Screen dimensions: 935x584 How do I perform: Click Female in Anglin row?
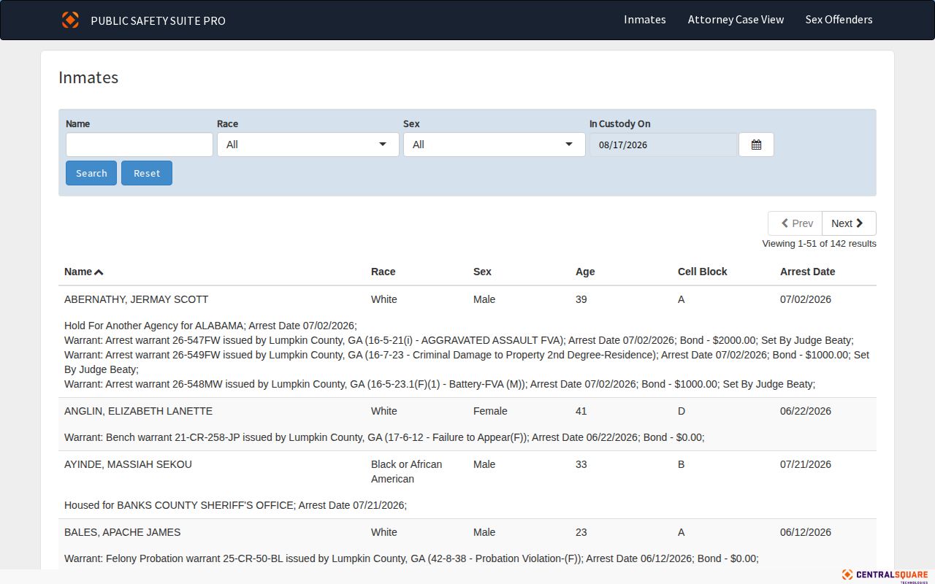490,411
